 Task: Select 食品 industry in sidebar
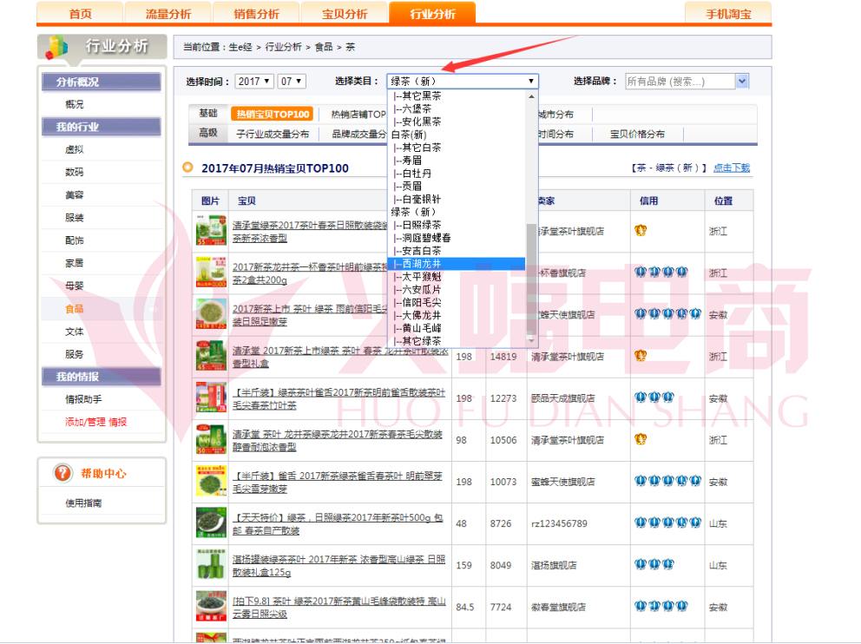point(75,309)
